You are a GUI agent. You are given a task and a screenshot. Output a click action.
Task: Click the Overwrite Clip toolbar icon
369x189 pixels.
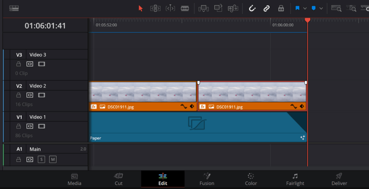tap(218, 8)
